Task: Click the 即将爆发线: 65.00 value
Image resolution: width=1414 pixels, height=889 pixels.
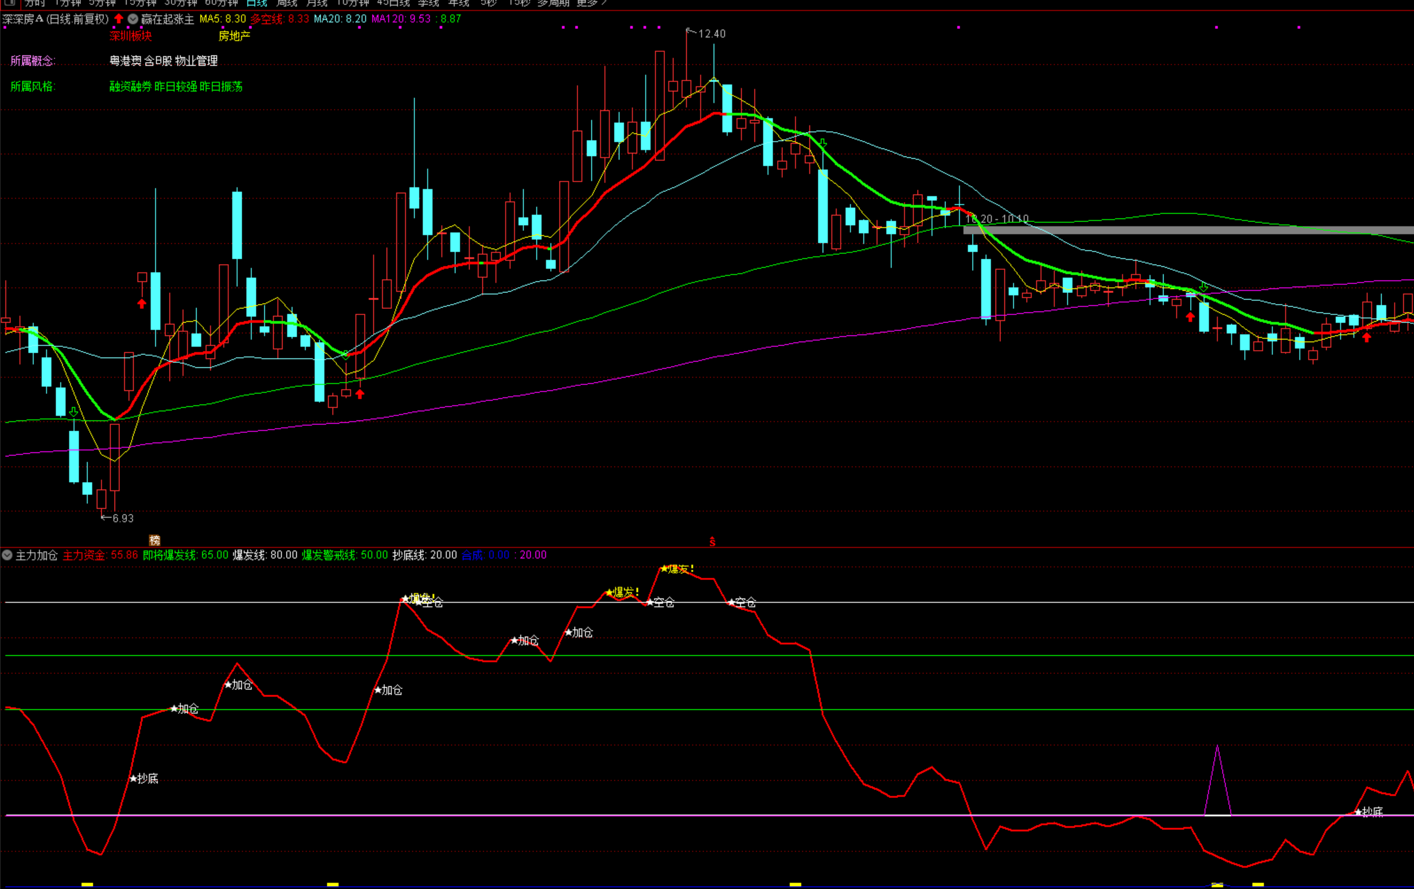Action: click(186, 555)
